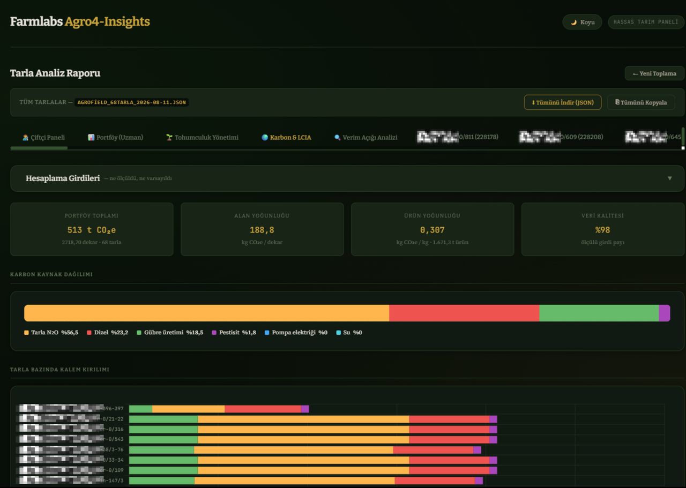Click the red Dizel legend swatch

pyautogui.click(x=89, y=333)
